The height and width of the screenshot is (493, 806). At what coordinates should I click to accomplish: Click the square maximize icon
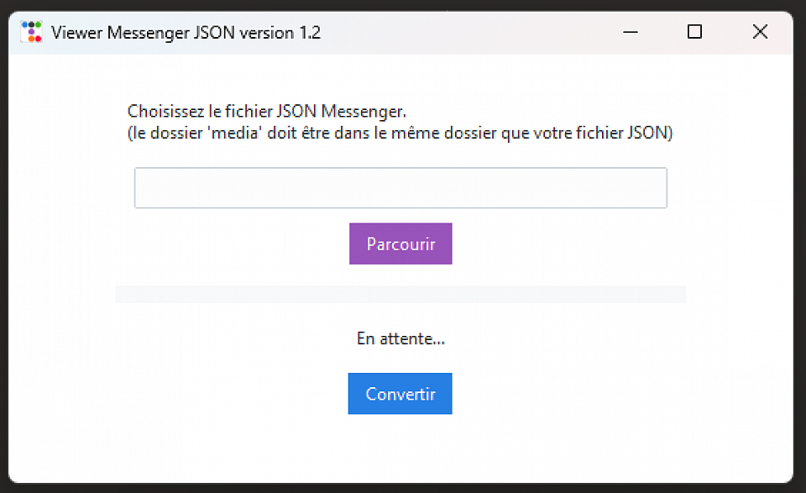(x=694, y=32)
